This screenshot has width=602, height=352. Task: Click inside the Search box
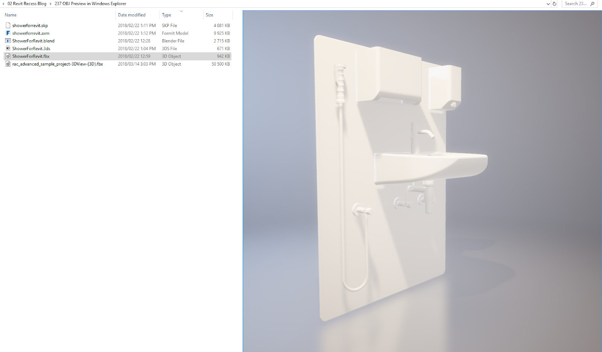click(x=576, y=4)
